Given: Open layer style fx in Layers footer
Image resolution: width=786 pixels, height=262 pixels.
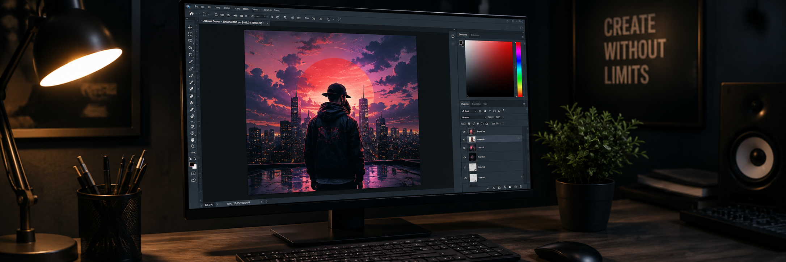Looking at the screenshot, I should coord(494,188).
